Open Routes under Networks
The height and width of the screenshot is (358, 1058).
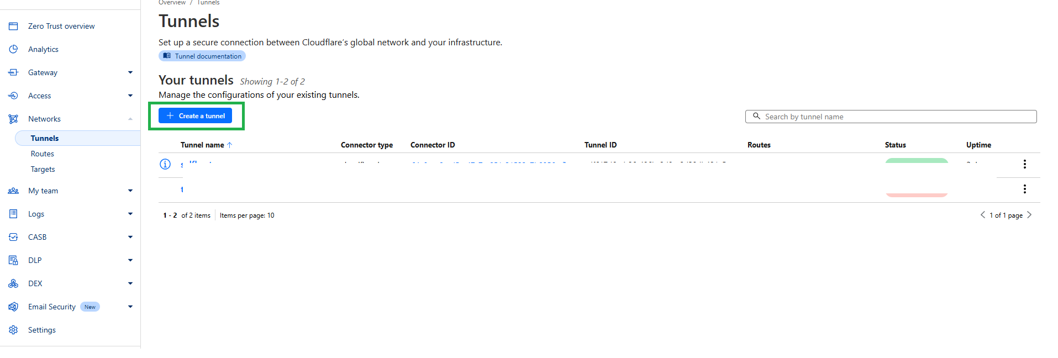pyautogui.click(x=43, y=154)
